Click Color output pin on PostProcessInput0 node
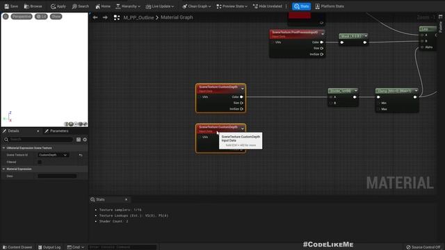The image size is (445, 250). pos(321,42)
